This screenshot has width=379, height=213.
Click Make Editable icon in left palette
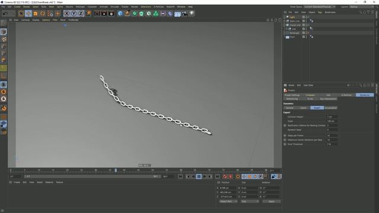(x=4, y=23)
